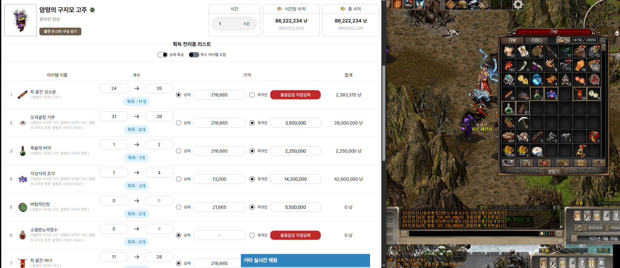
Task: Select 육의전 radio for 소형분노의정수
Action: [x=252, y=235]
